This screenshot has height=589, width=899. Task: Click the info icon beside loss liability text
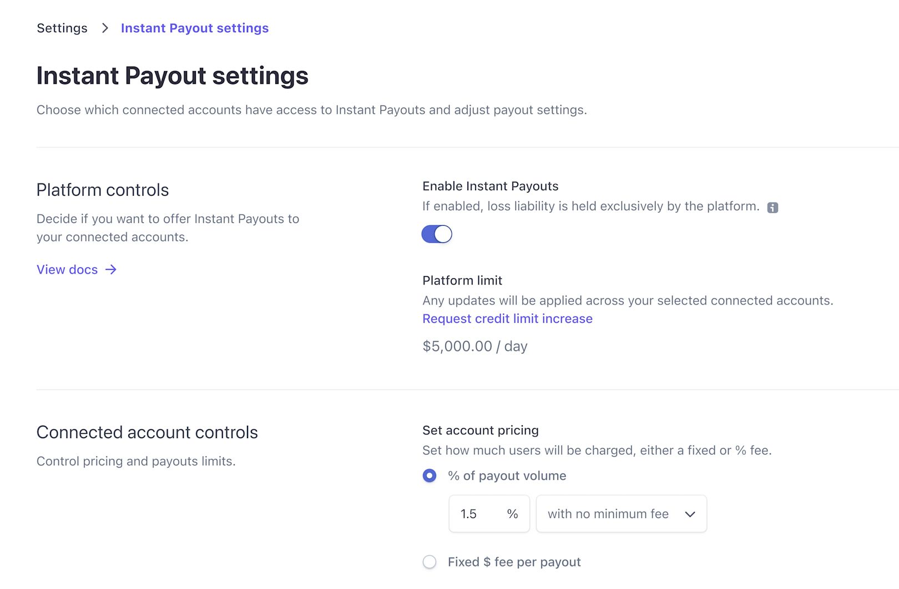tap(772, 207)
